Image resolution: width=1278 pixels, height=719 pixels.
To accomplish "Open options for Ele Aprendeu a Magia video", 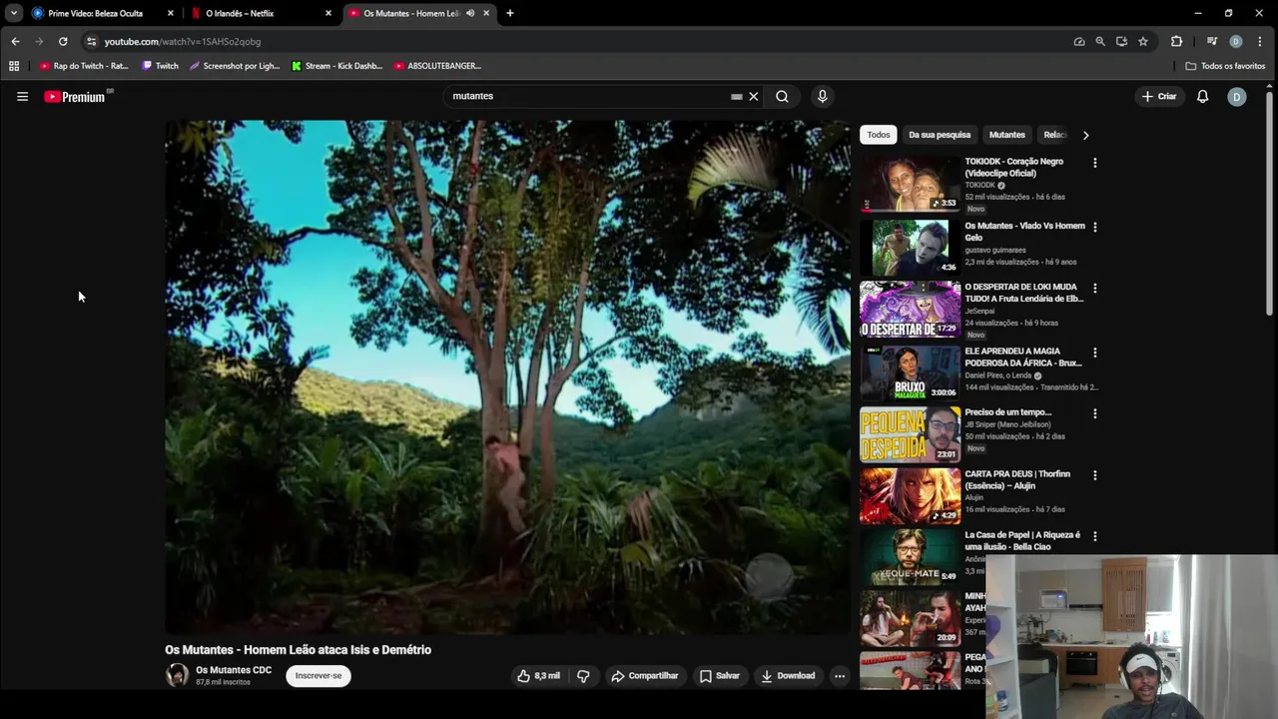I will [x=1094, y=353].
